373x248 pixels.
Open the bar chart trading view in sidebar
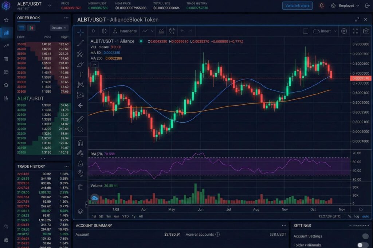click(x=6, y=33)
